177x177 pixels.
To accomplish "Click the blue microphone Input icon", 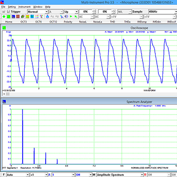I will (62, 16).
